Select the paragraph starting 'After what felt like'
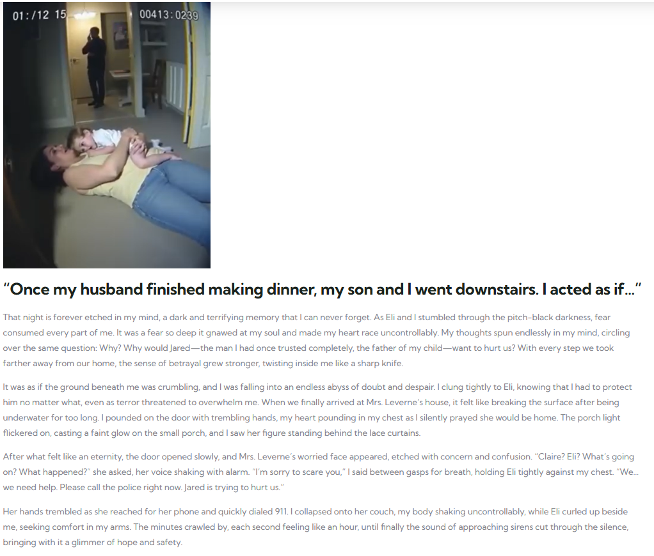The height and width of the screenshot is (556, 654). pos(321,472)
